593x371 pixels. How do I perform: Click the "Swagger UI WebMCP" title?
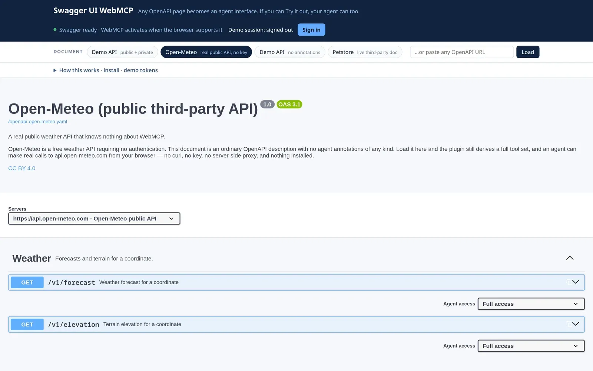point(93,10)
